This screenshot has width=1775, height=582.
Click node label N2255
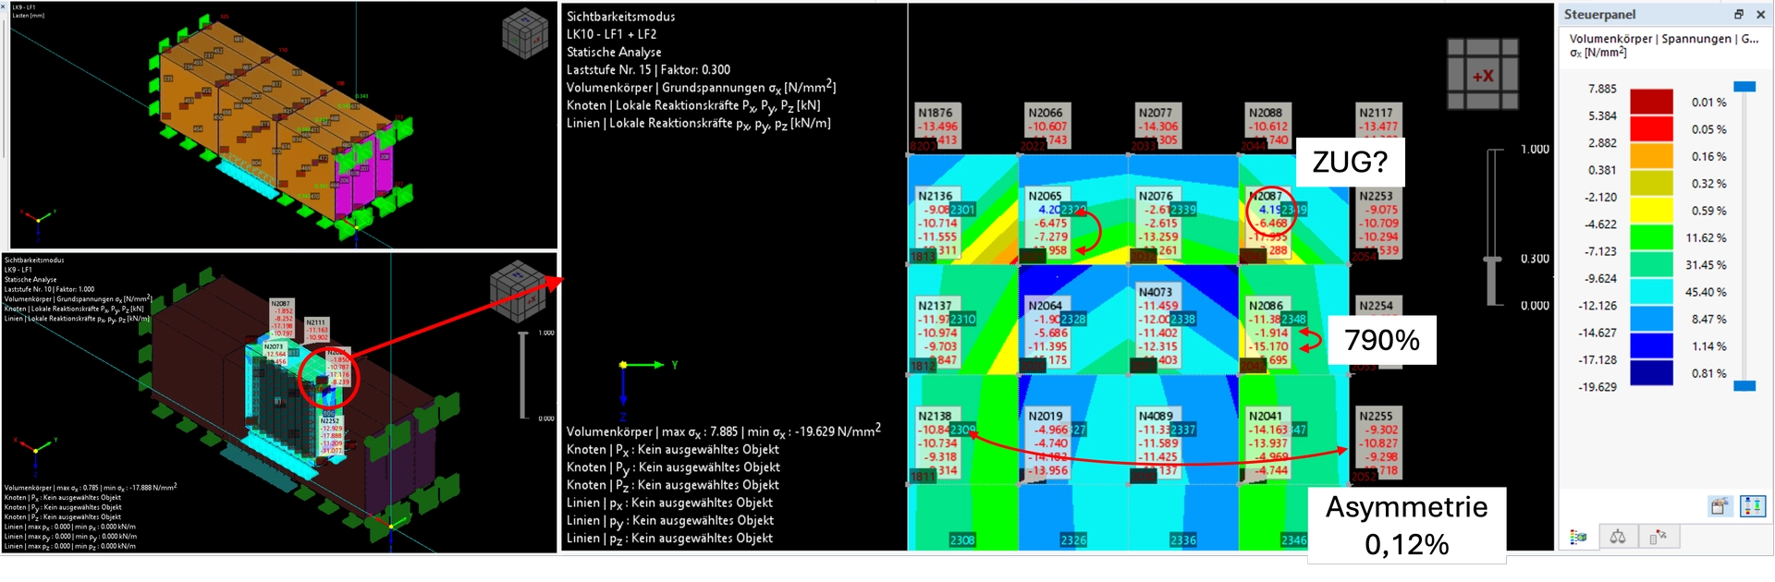(1376, 417)
